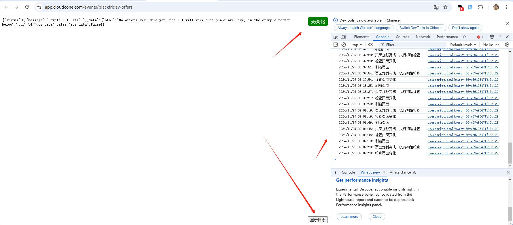This screenshot has height=225, width=513.
Task: Click Always match Chrome's language
Action: coord(364,28)
